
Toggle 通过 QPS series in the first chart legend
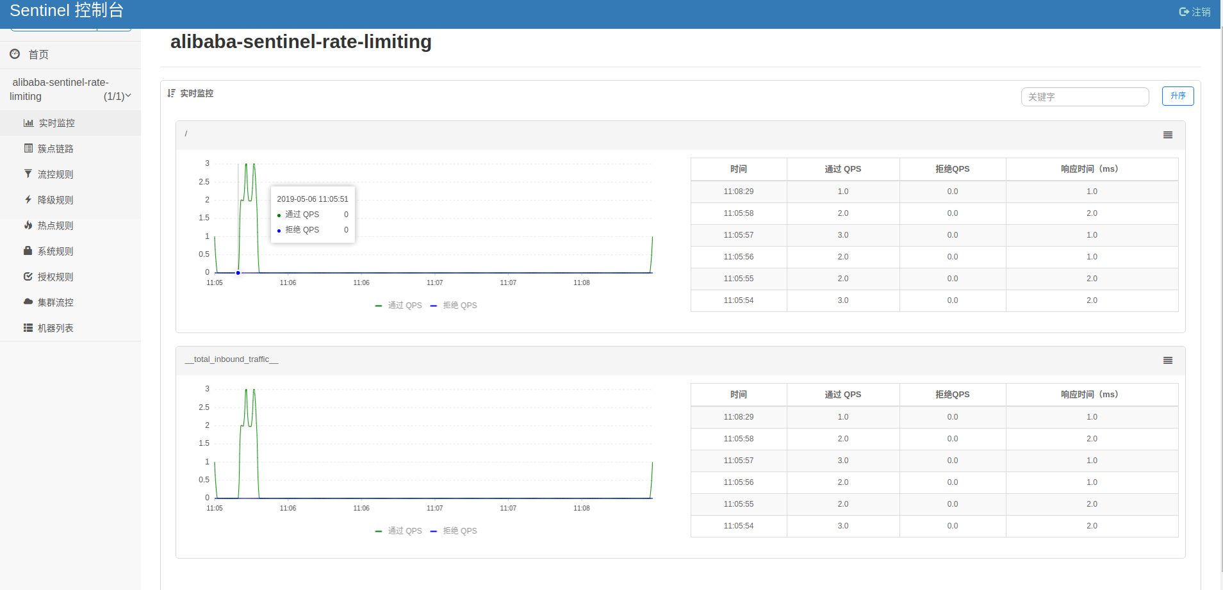click(399, 306)
